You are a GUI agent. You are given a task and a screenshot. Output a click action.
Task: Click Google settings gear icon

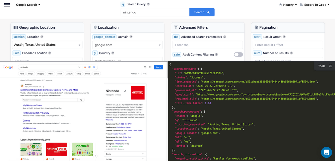(x=145, y=67)
